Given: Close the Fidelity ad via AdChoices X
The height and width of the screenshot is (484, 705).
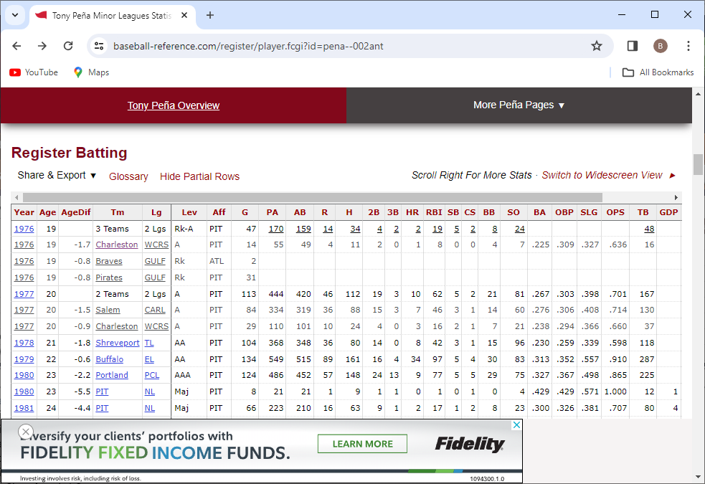Looking at the screenshot, I should (517, 424).
